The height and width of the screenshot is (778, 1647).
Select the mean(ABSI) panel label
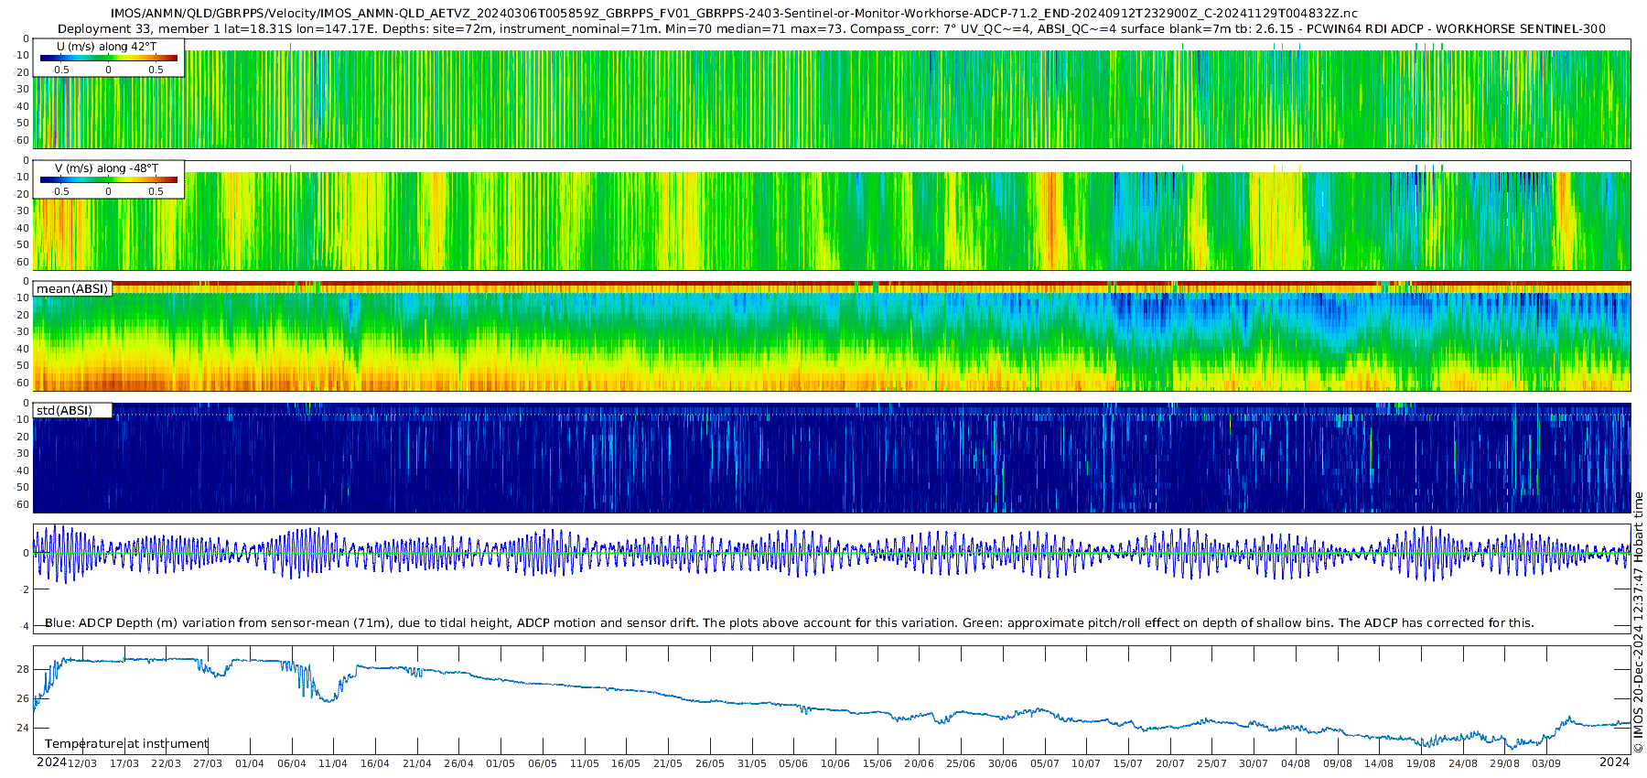coord(72,289)
